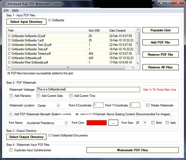Viewport: 186px width, 160px height.
Task: Click the output path C:\Users\Softpedia\Documents
Action: point(68,135)
